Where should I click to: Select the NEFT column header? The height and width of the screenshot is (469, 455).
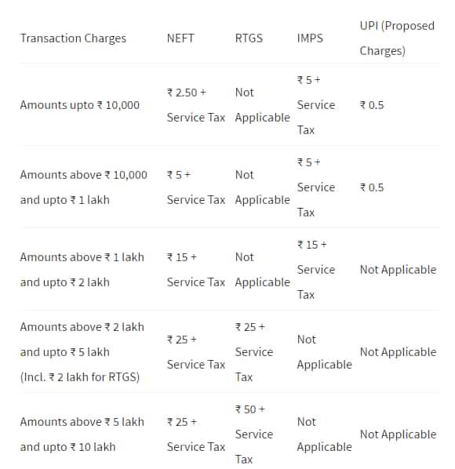click(x=180, y=38)
